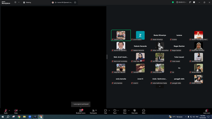Open the Participants panel
212x119 pixels.
point(93,111)
